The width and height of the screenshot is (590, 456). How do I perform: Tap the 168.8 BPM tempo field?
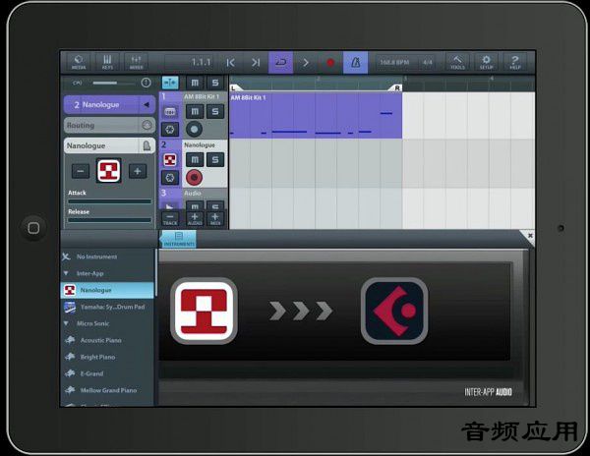point(394,62)
